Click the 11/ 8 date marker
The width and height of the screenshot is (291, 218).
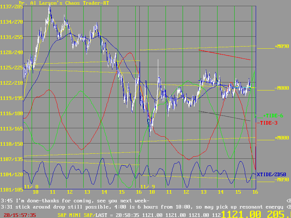pos(31,186)
